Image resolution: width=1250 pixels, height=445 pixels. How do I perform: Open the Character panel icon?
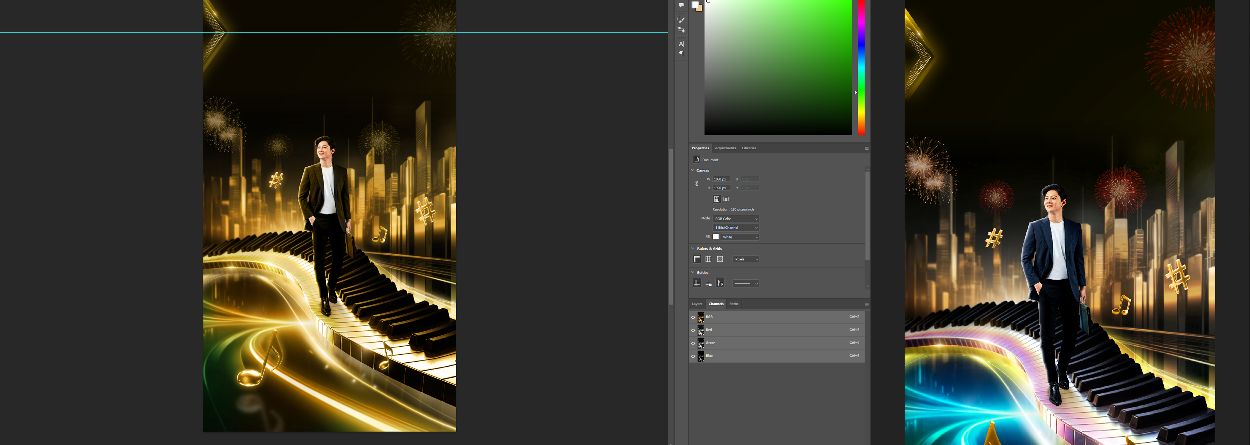681,44
